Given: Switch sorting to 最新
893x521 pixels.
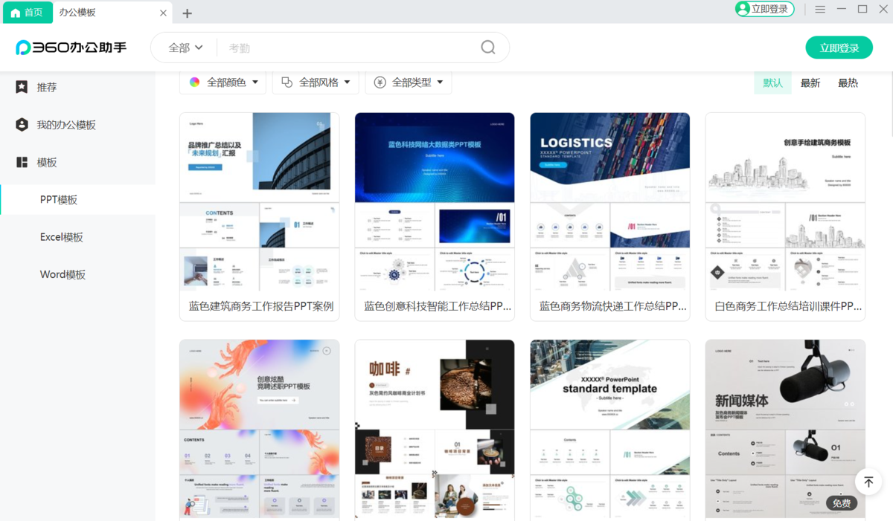Looking at the screenshot, I should tap(810, 82).
